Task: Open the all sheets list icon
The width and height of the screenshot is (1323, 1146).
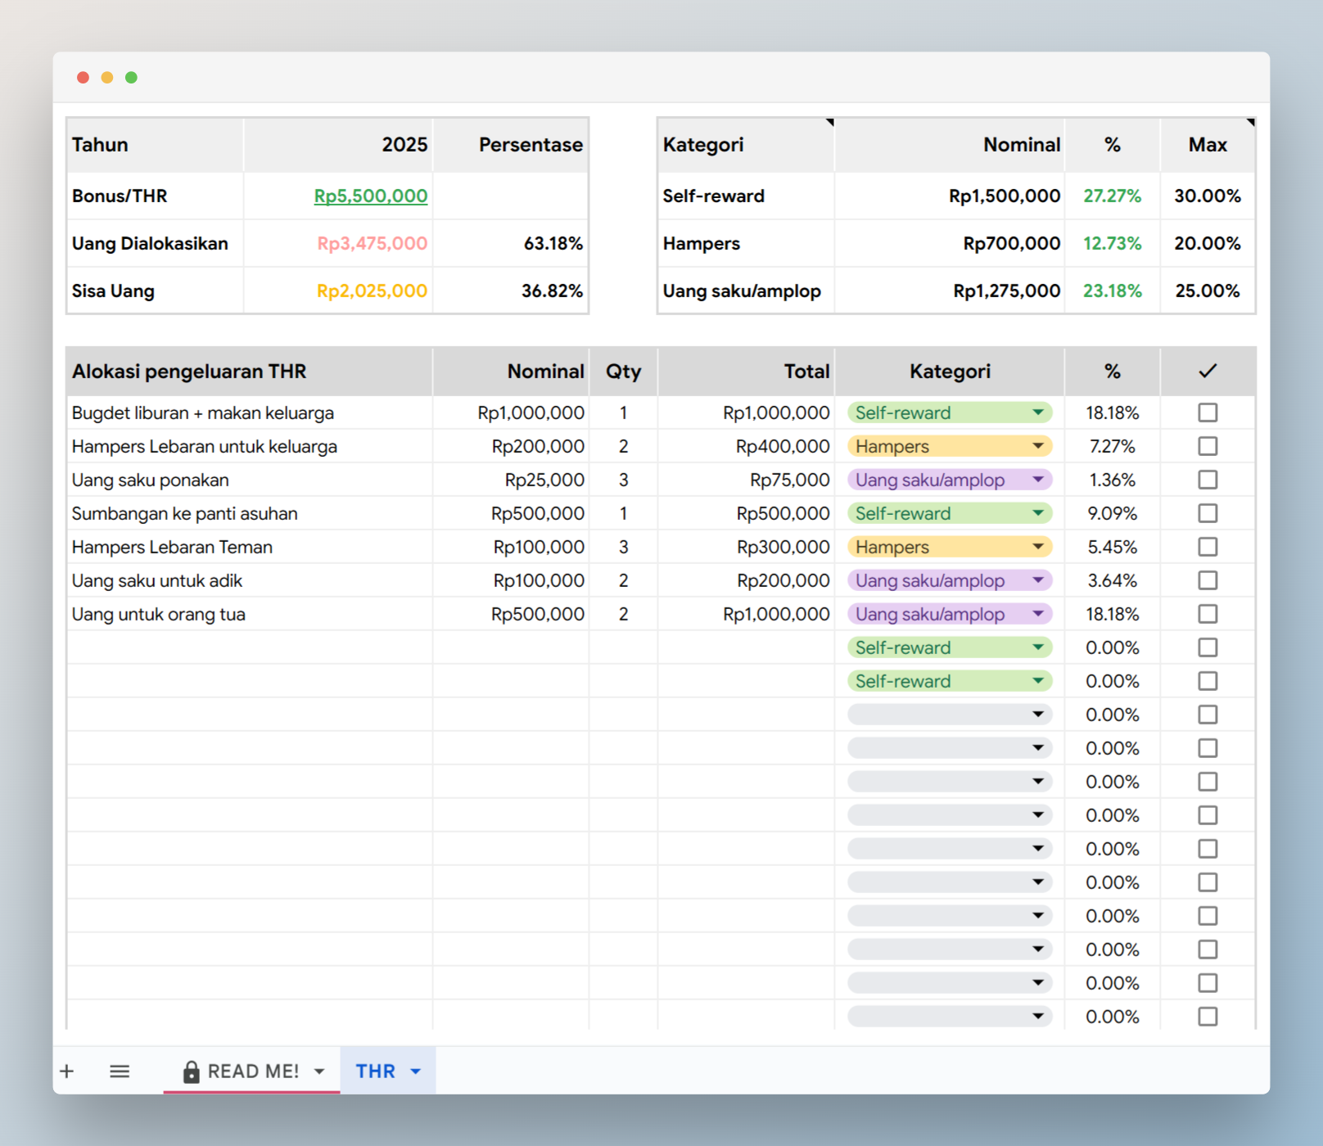Action: pyautogui.click(x=120, y=1071)
